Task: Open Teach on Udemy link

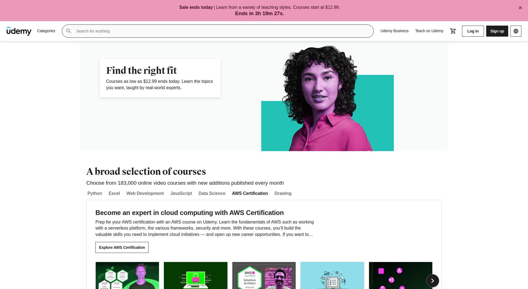Action: coord(429,31)
